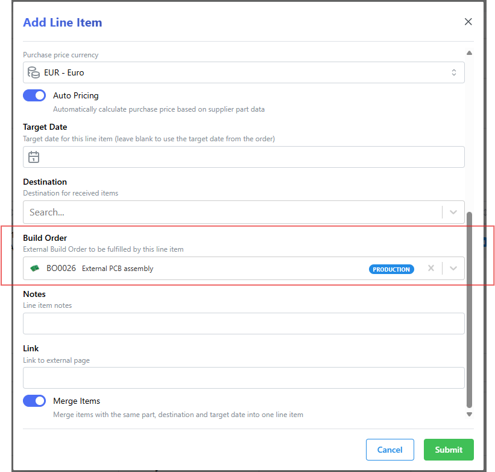
Task: Focus the Link to external page field
Action: point(244,378)
